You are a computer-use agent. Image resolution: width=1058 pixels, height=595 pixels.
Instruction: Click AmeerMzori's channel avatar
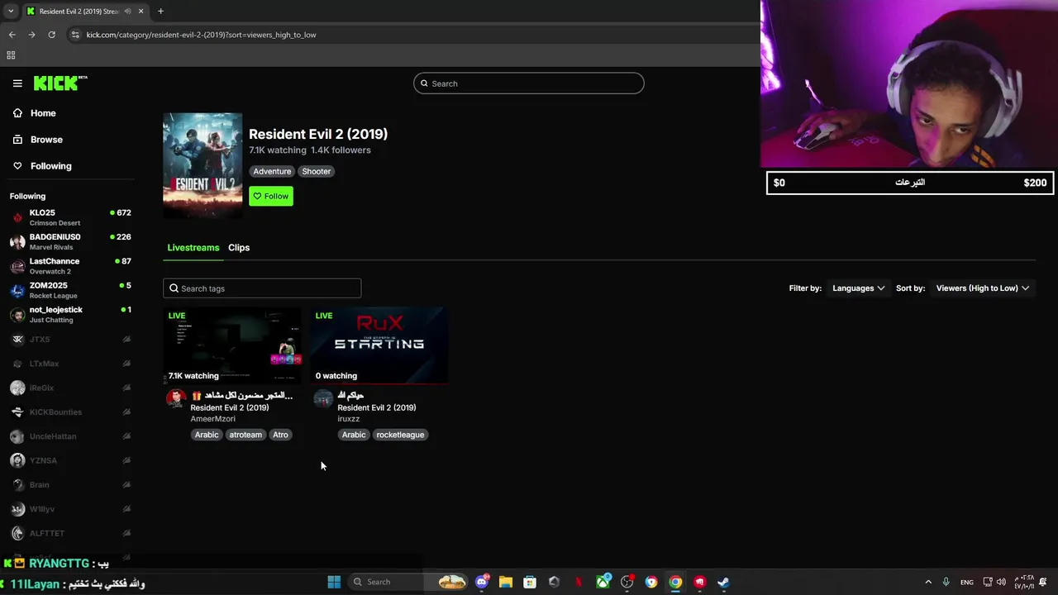[176, 399]
